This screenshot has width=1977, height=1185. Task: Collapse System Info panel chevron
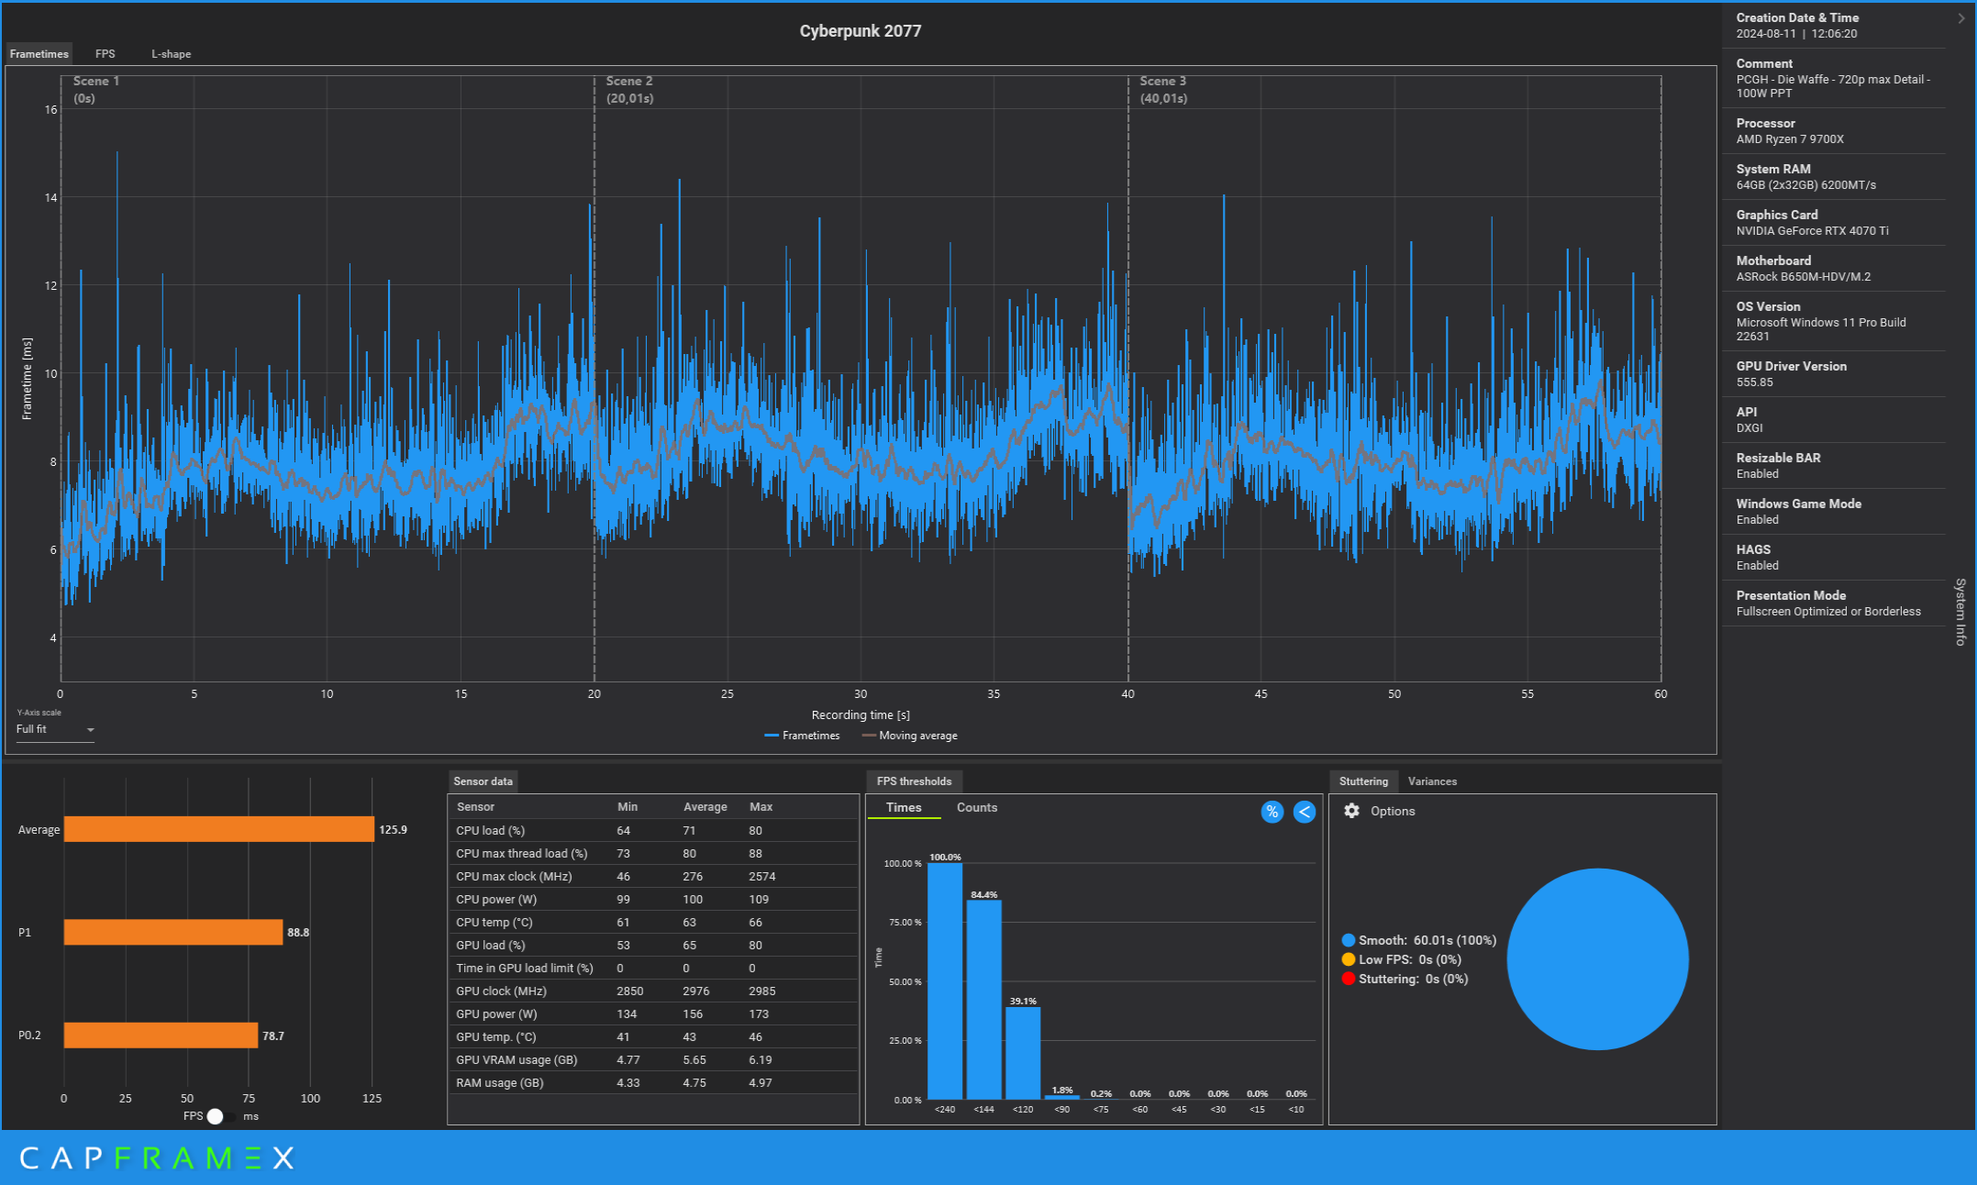(1961, 18)
